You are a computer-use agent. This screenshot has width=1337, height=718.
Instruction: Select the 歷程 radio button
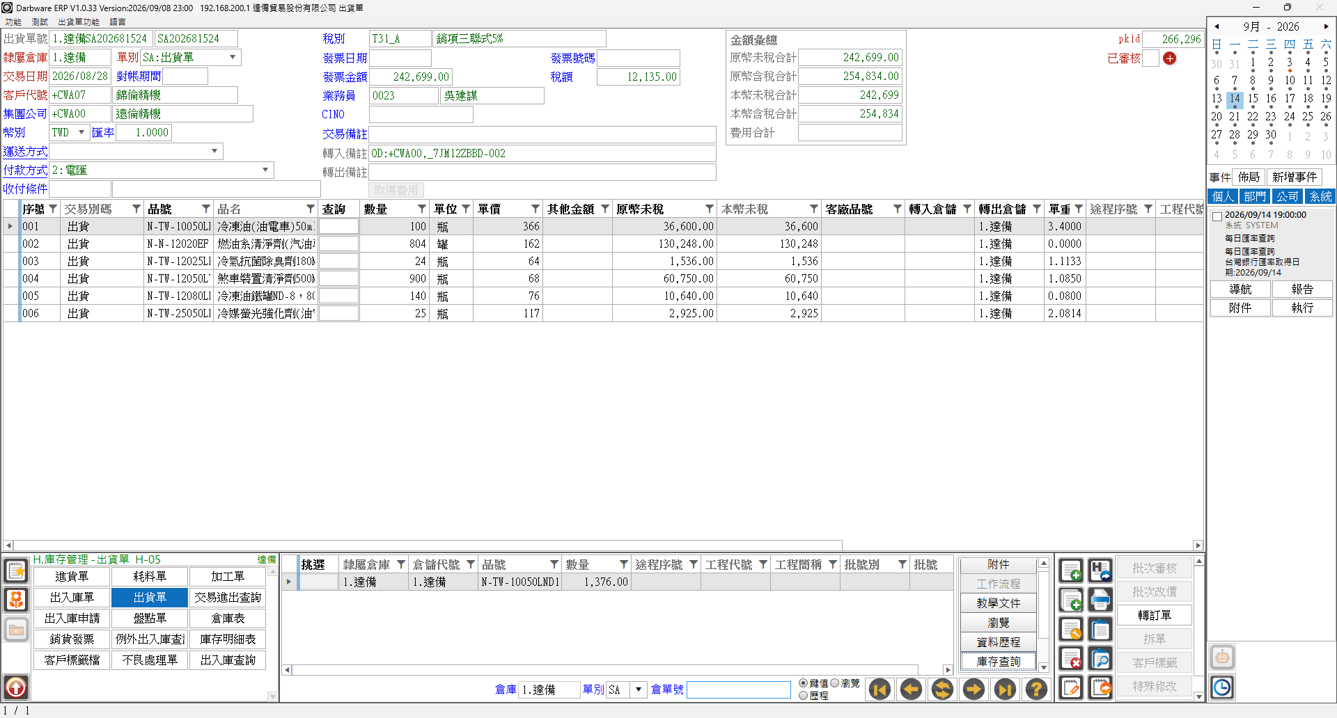(804, 695)
